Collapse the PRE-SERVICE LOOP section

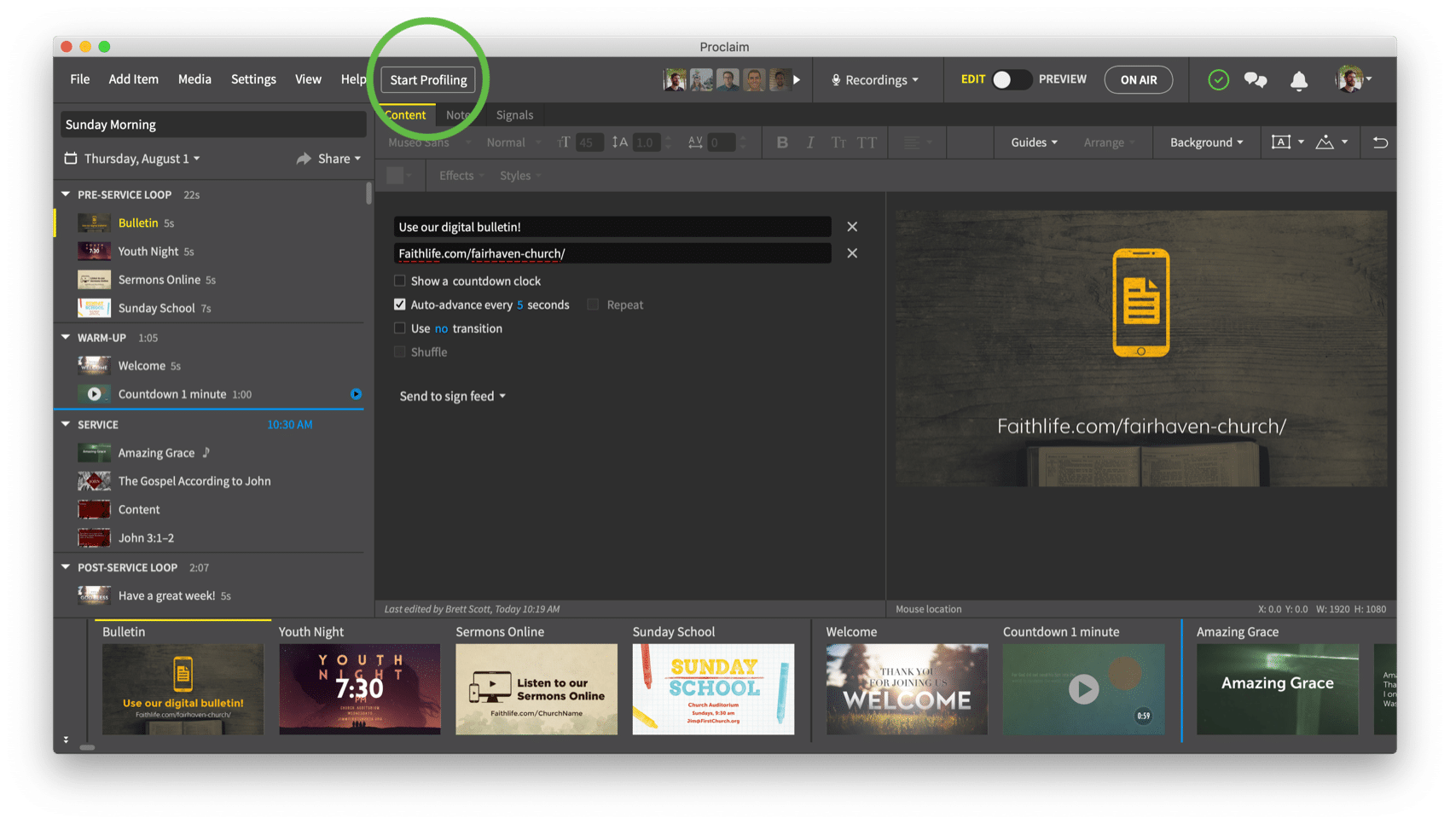[x=66, y=194]
